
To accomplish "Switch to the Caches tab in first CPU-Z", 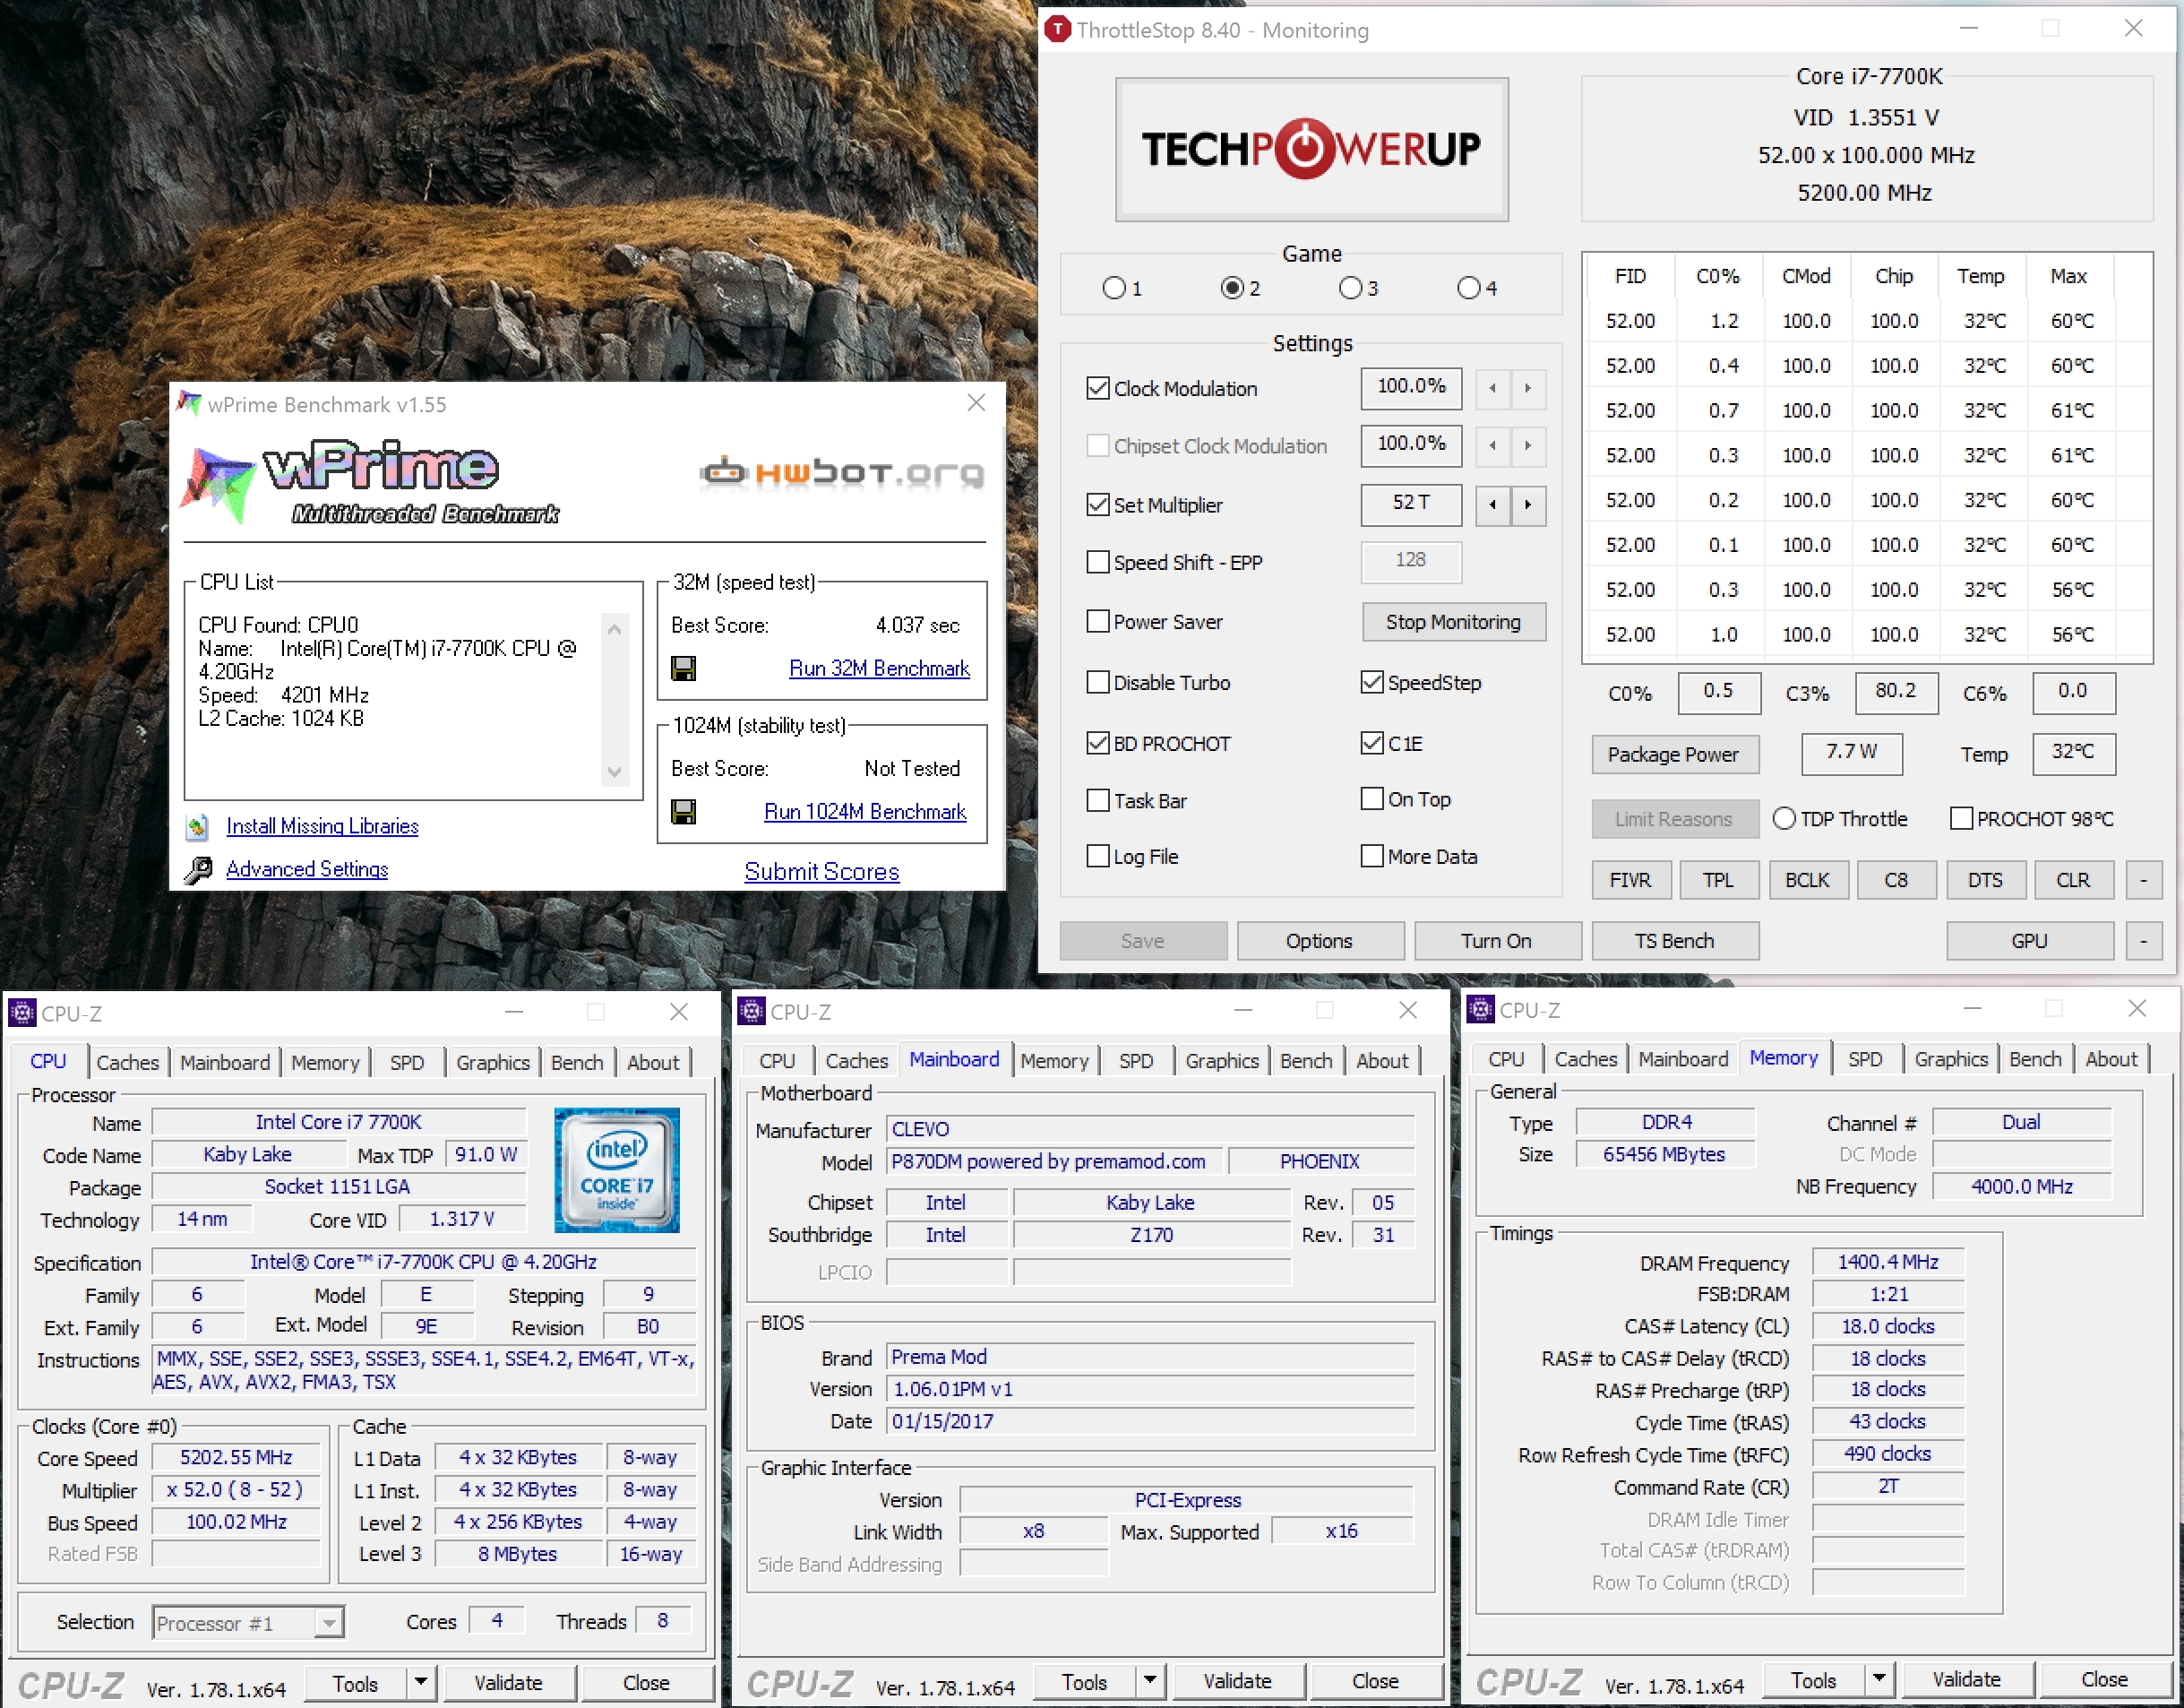I will (127, 1063).
